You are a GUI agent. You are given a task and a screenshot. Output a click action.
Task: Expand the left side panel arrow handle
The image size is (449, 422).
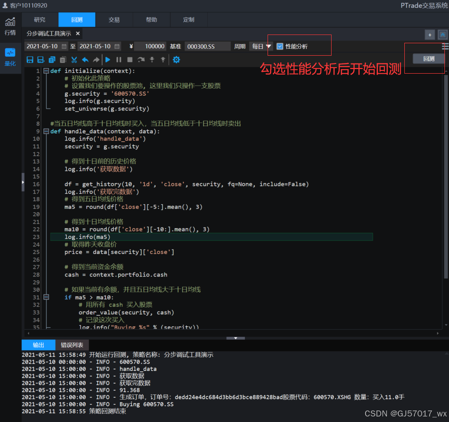click(x=23, y=182)
